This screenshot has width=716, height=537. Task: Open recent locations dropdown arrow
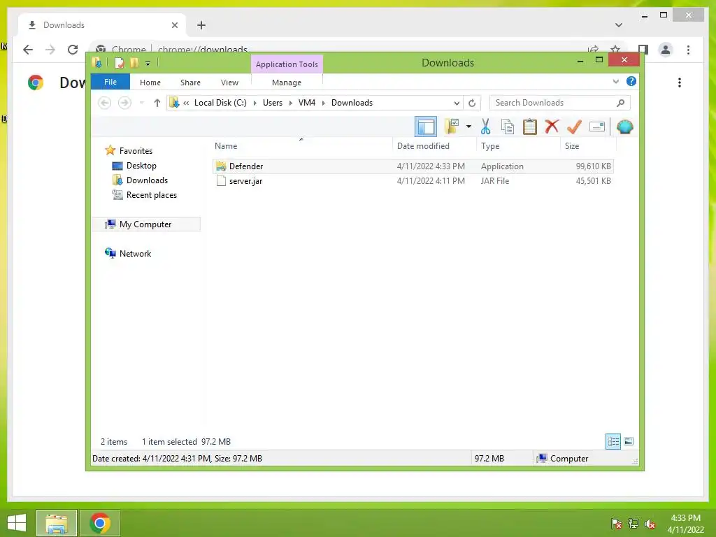point(142,103)
